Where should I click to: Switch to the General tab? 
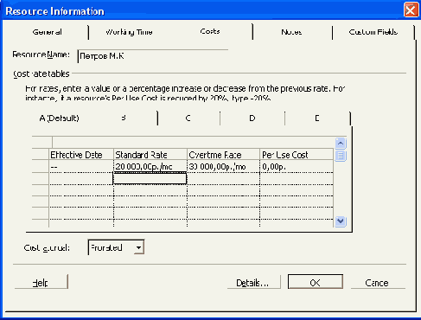(x=47, y=32)
